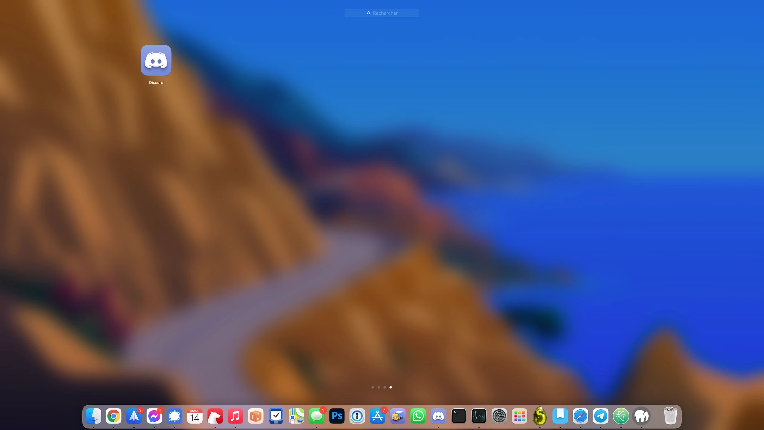Open Messenger from the dock
This screenshot has height=430, width=764.
[154, 416]
